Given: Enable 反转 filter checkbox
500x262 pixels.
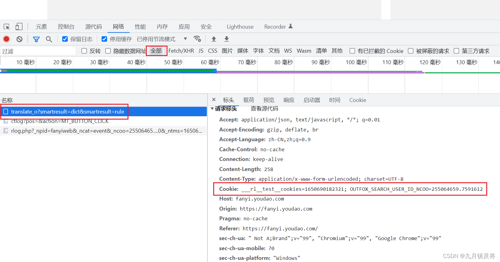Looking at the screenshot, I should [84, 51].
